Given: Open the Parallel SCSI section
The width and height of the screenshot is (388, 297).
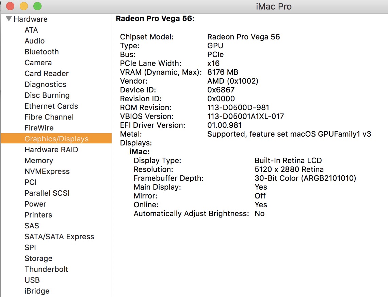Looking at the screenshot, I should click(47, 193).
